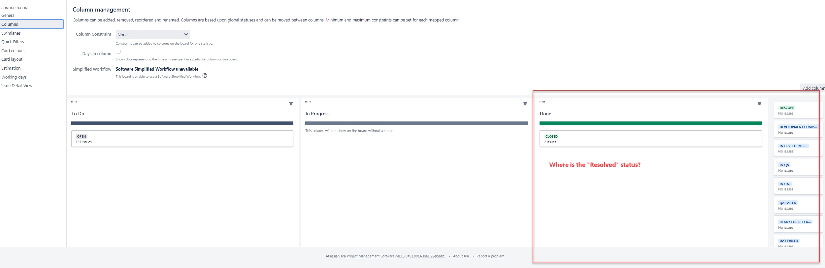Go to Swimlanes settings
This screenshot has height=268, width=825.
(x=11, y=33)
